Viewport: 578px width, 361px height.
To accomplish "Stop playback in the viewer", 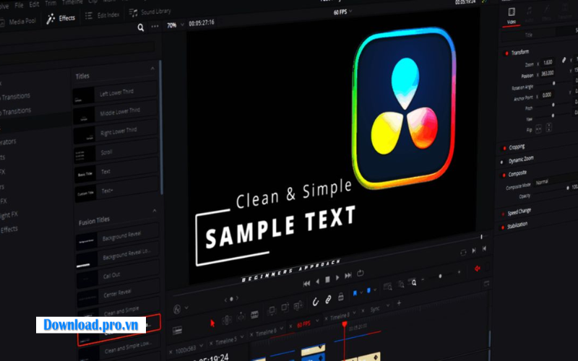I will pos(327,280).
